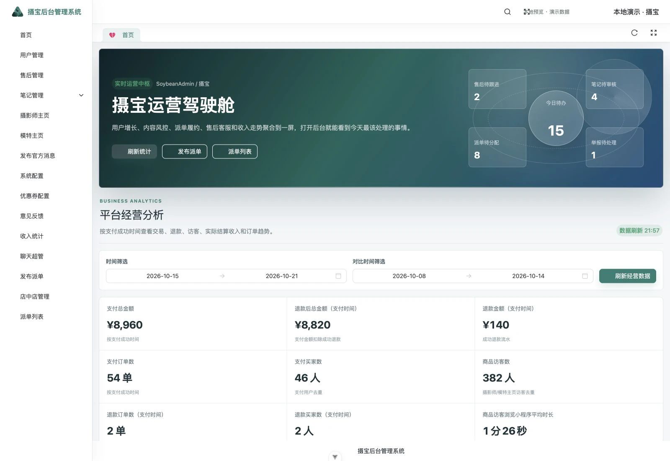Click the banner 派单列表 button
Viewport: 670px width, 461px height.
click(x=235, y=151)
